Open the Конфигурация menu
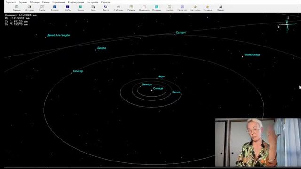The height and width of the screenshot is (169, 301). click(76, 2)
